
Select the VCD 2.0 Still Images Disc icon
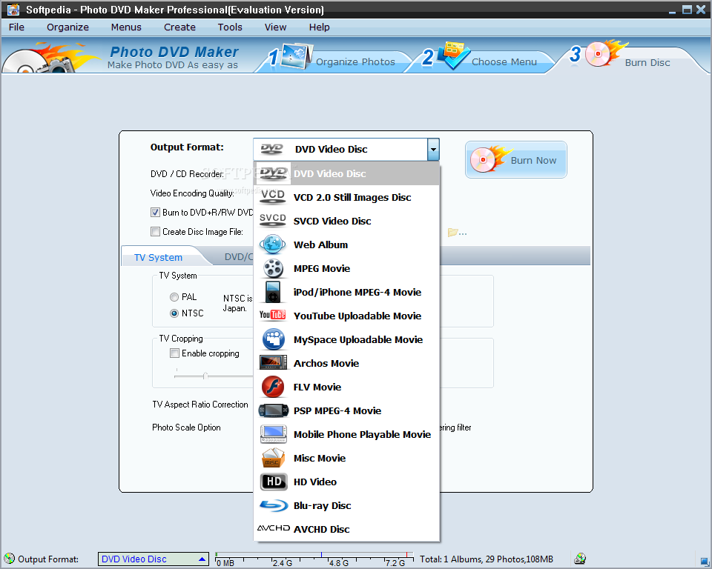pos(272,197)
